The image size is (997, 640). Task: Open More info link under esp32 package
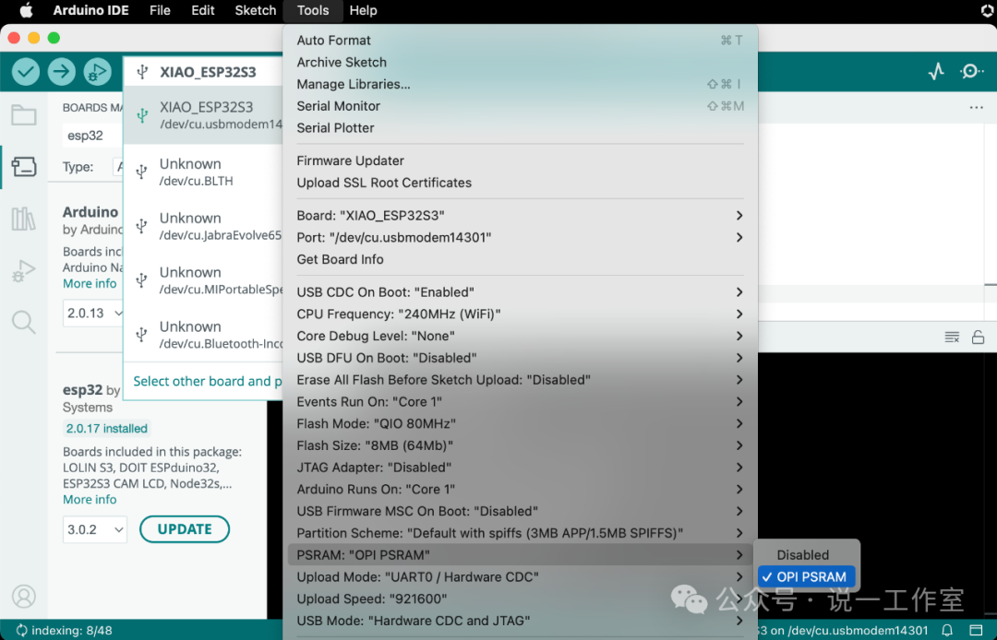click(x=90, y=500)
